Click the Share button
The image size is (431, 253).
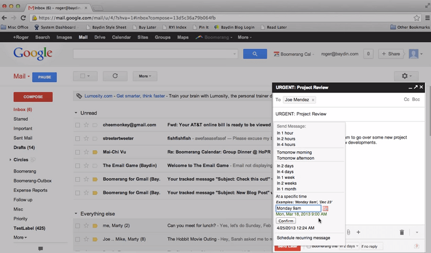(391, 54)
